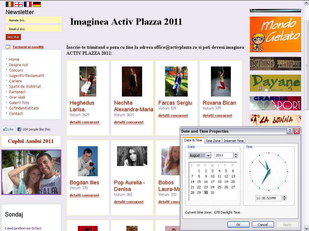This screenshot has width=309, height=231.
Task: Switch to German via the flag icon
Action: click(x=37, y=4)
